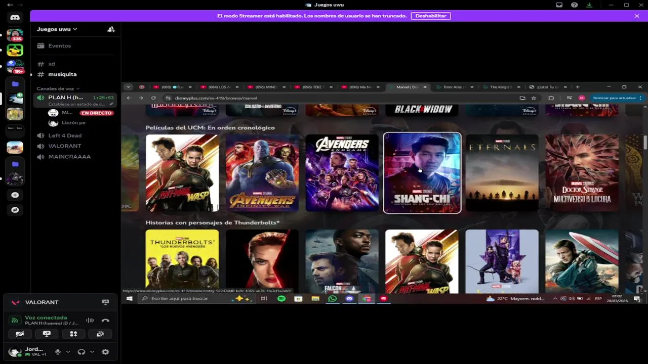Open Discord user settings gear
Image resolution: width=648 pixels, height=364 pixels.
click(x=105, y=352)
